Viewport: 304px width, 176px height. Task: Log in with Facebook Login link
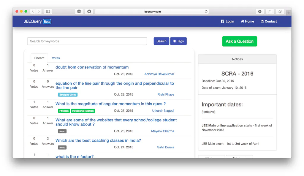pyautogui.click(x=227, y=21)
